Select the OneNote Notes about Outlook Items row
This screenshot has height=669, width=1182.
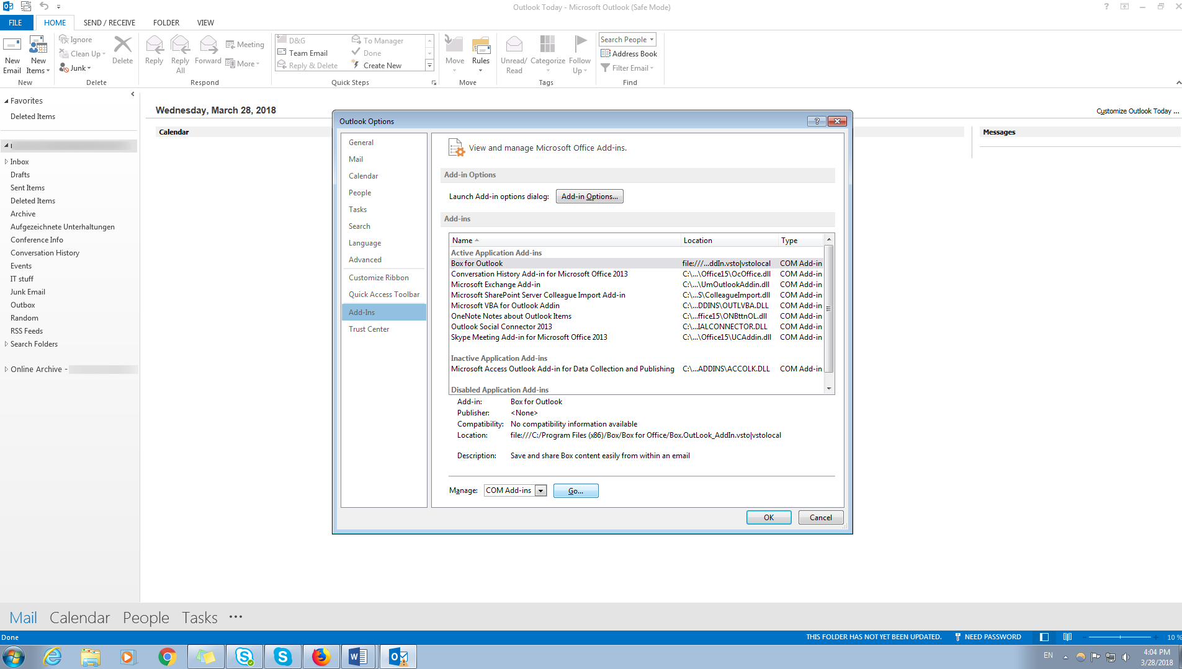tap(637, 316)
